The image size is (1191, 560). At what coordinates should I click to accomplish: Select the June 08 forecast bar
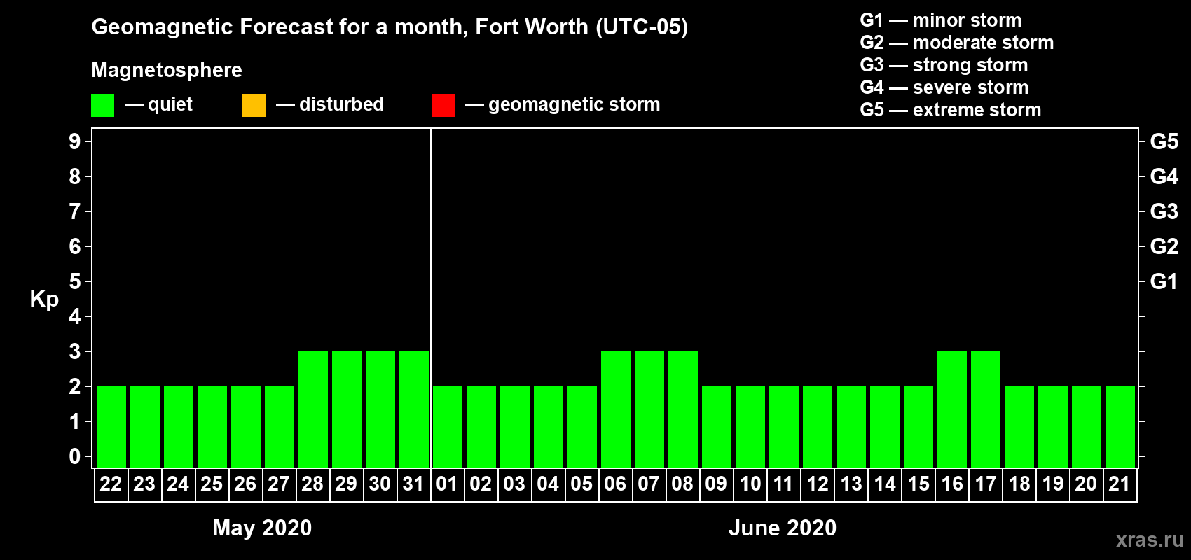pyautogui.click(x=683, y=409)
